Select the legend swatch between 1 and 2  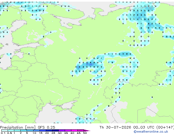coord(17,130)
